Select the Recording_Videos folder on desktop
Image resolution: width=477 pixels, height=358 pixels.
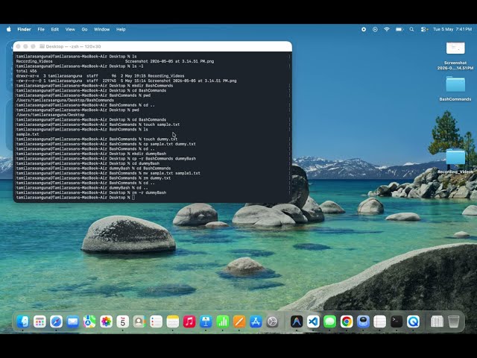(x=455, y=157)
